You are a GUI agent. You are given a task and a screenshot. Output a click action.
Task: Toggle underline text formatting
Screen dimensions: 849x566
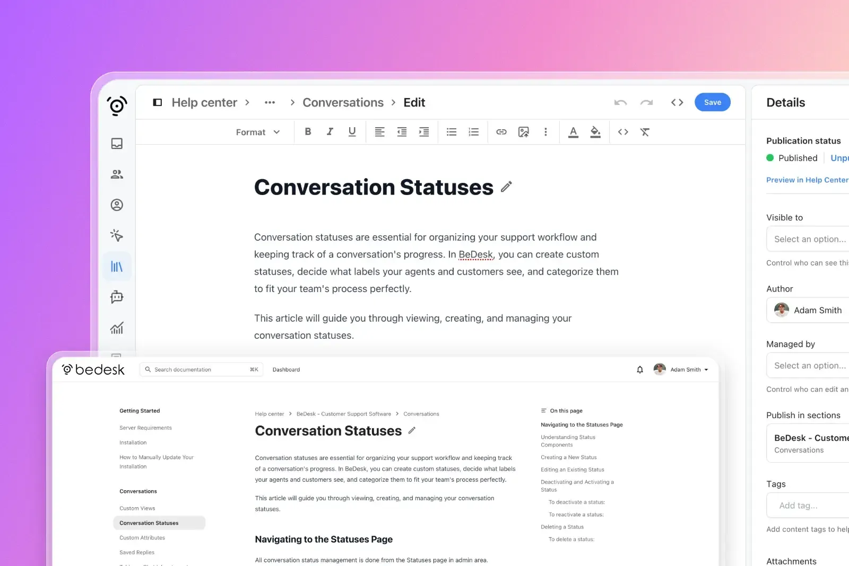pyautogui.click(x=352, y=132)
